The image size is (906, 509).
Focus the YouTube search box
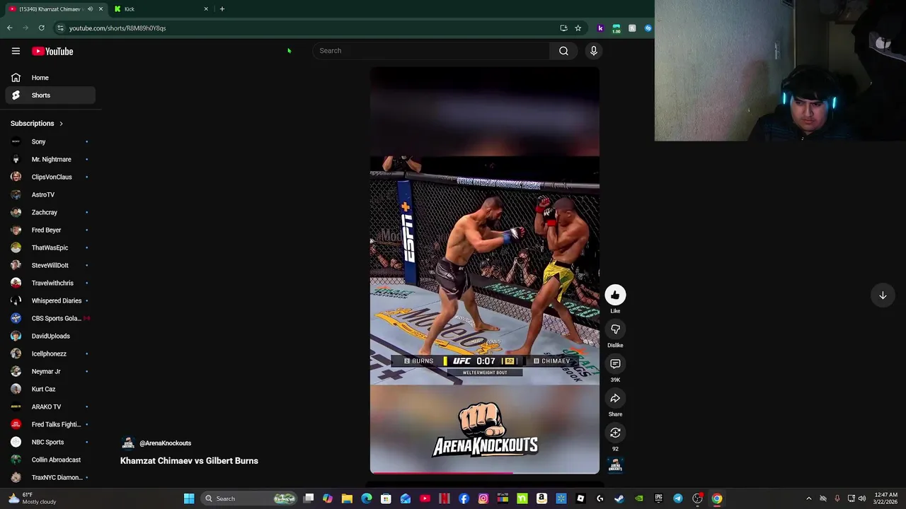430,51
